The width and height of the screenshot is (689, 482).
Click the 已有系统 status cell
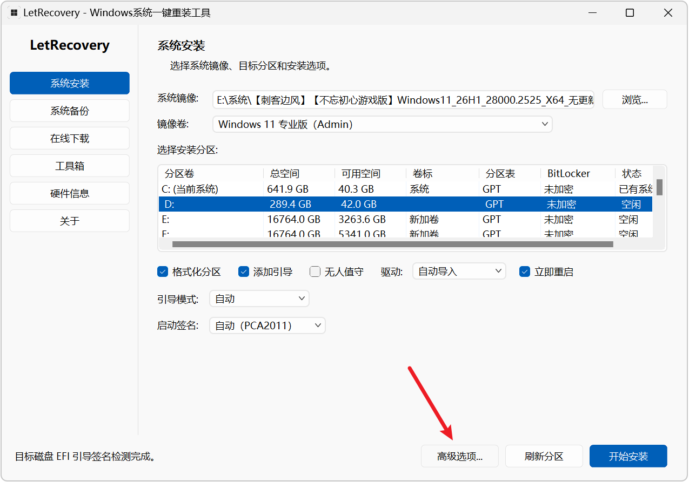coord(636,189)
